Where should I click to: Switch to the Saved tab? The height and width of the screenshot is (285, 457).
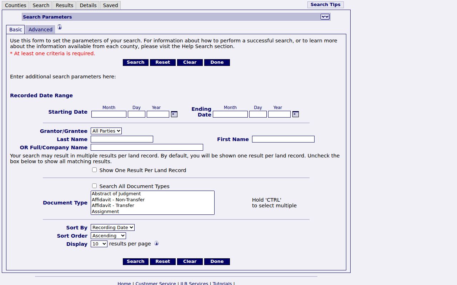111,5
